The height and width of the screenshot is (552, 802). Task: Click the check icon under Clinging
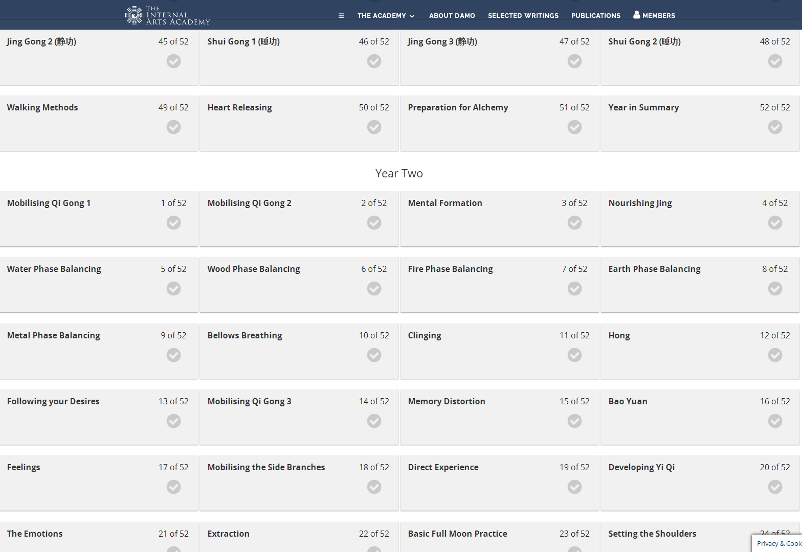point(575,355)
